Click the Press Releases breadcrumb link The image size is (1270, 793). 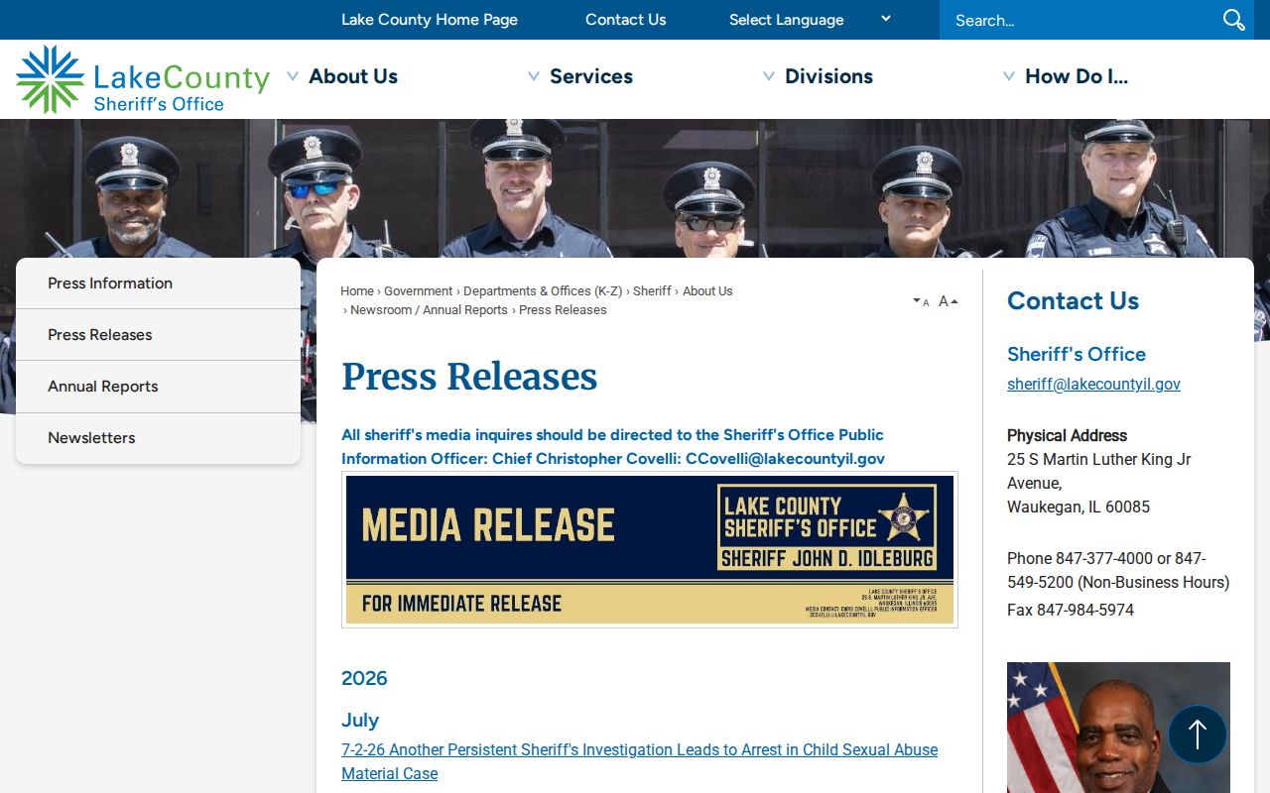(x=563, y=310)
